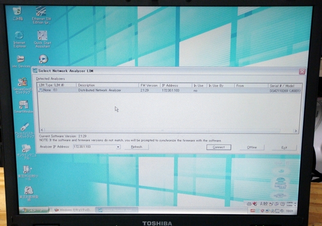Click the display monitor tray icon
The height and width of the screenshot is (226, 322).
[x=277, y=211]
